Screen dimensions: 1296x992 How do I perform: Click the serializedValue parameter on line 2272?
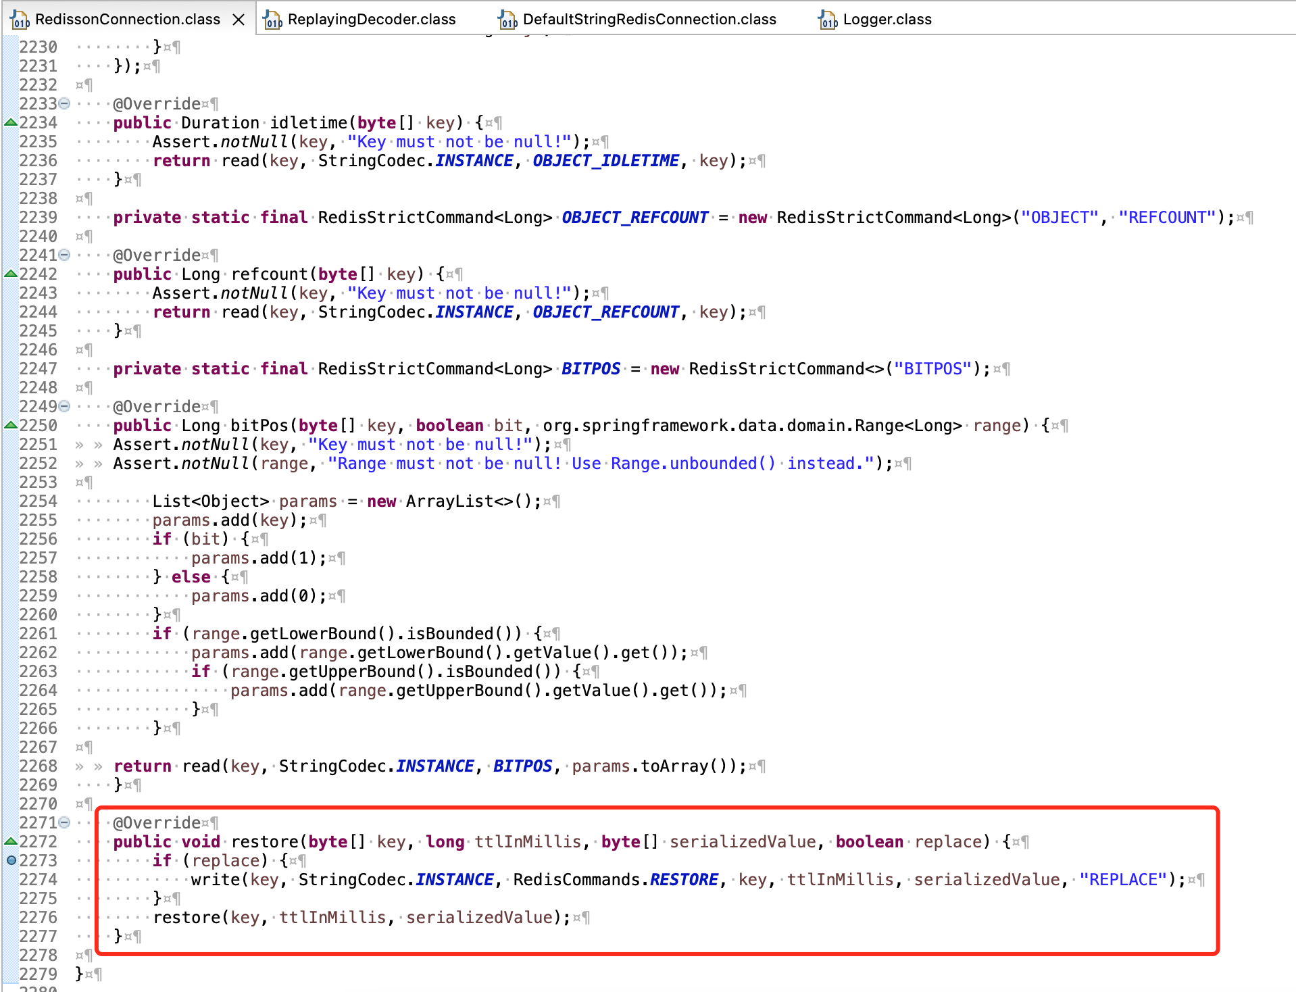pyautogui.click(x=743, y=842)
